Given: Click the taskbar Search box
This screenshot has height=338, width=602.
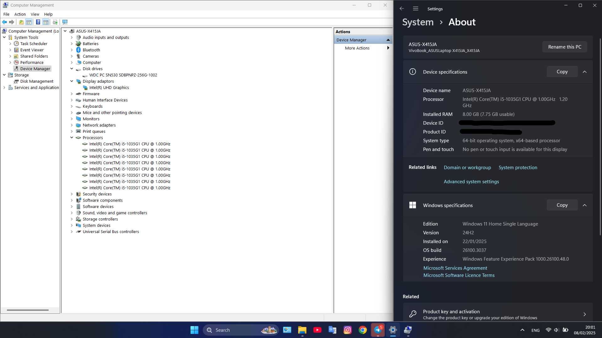Looking at the screenshot, I should point(241,330).
